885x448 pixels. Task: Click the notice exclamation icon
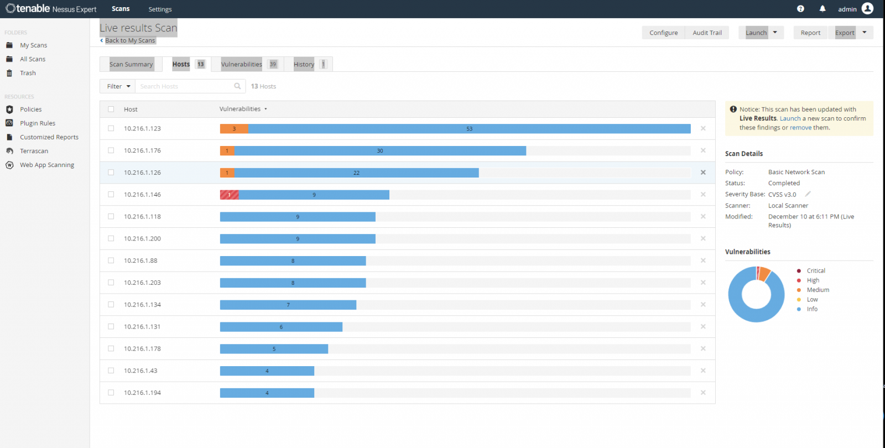coord(733,110)
